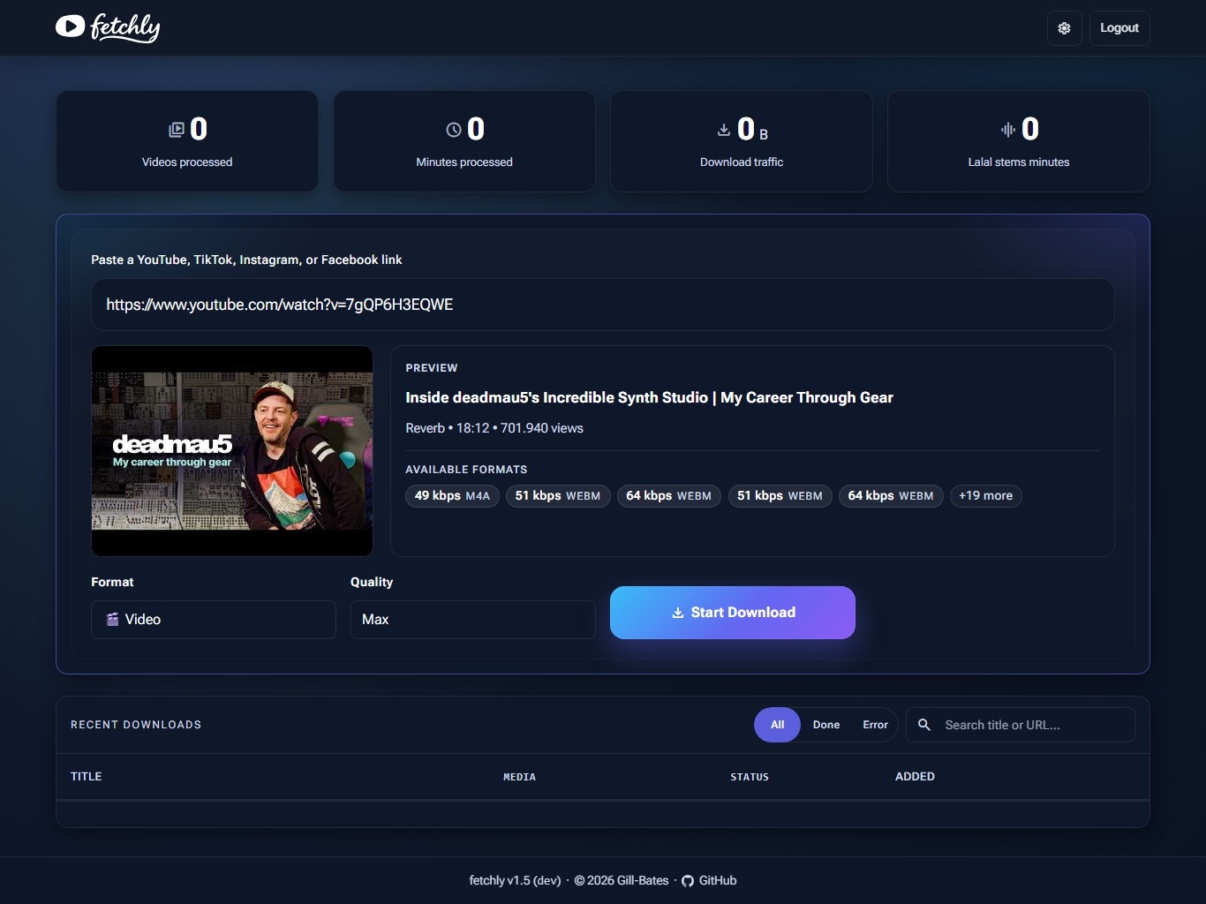Click the Search title or URL field

point(1021,725)
